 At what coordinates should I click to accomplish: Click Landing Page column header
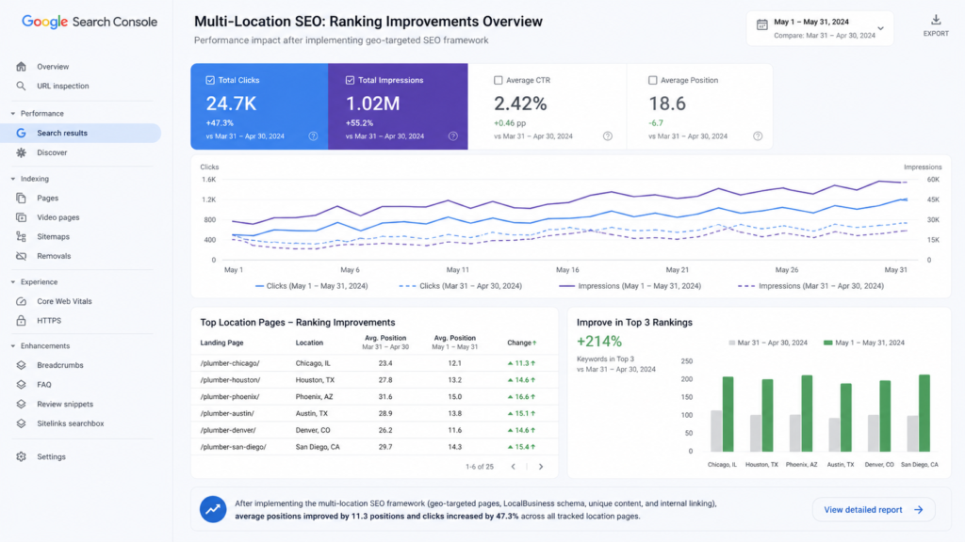(x=221, y=343)
